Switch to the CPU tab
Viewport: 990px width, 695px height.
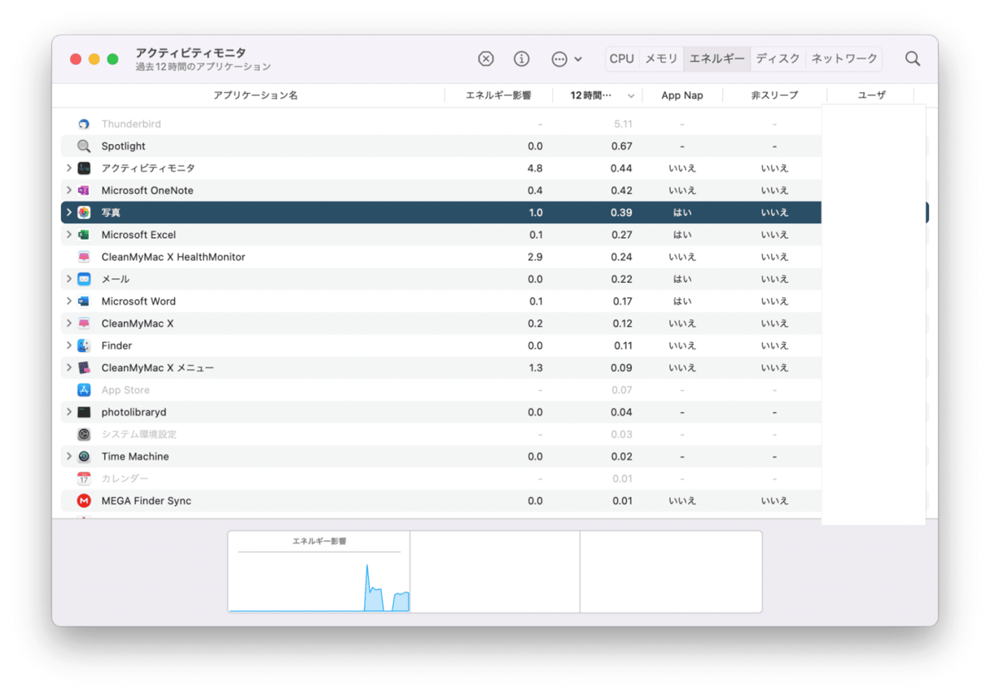click(621, 59)
